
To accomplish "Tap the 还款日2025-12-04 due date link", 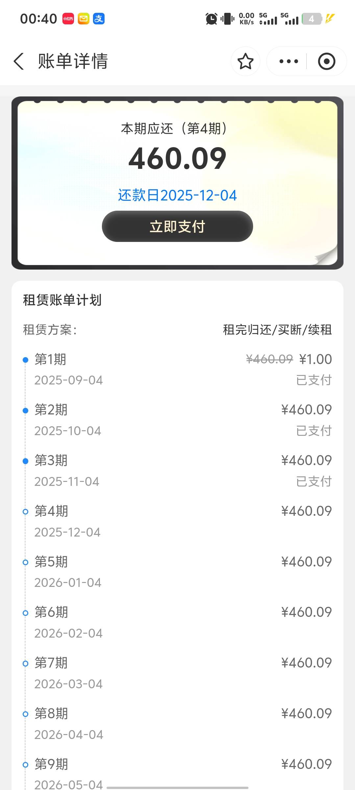I will 177,195.
